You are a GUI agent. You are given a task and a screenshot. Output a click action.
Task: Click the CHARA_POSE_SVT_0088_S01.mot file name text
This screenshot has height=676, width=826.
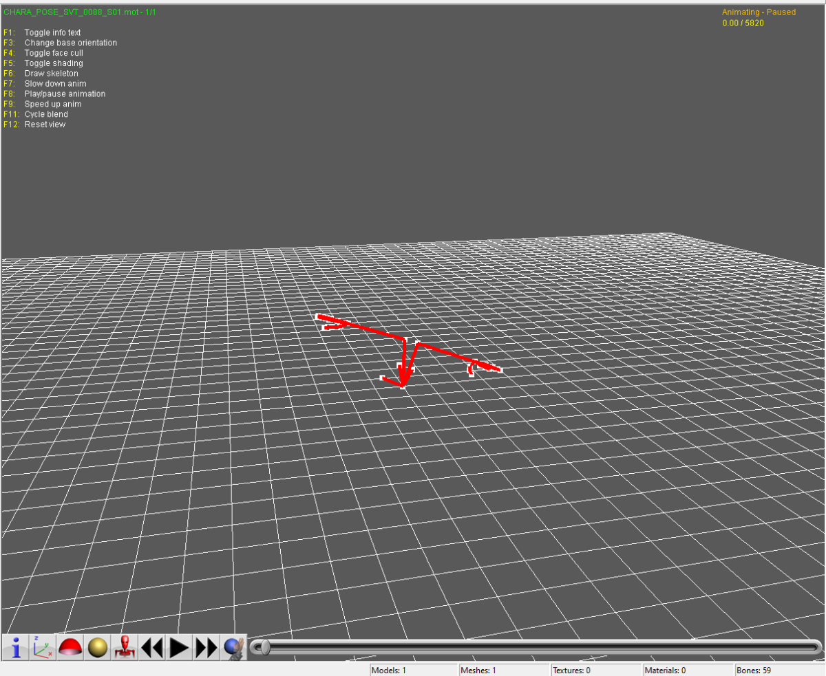click(80, 12)
